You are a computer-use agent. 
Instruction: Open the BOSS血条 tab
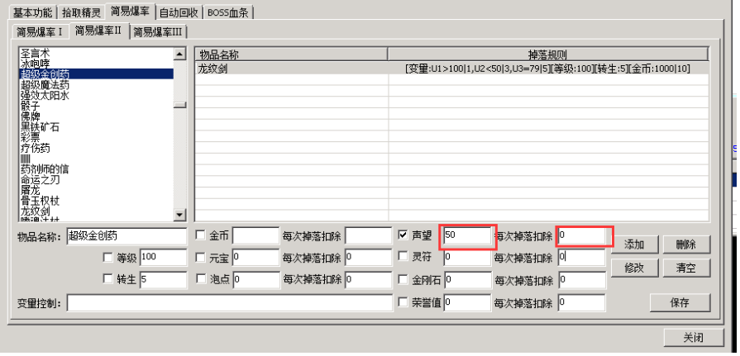click(x=231, y=12)
